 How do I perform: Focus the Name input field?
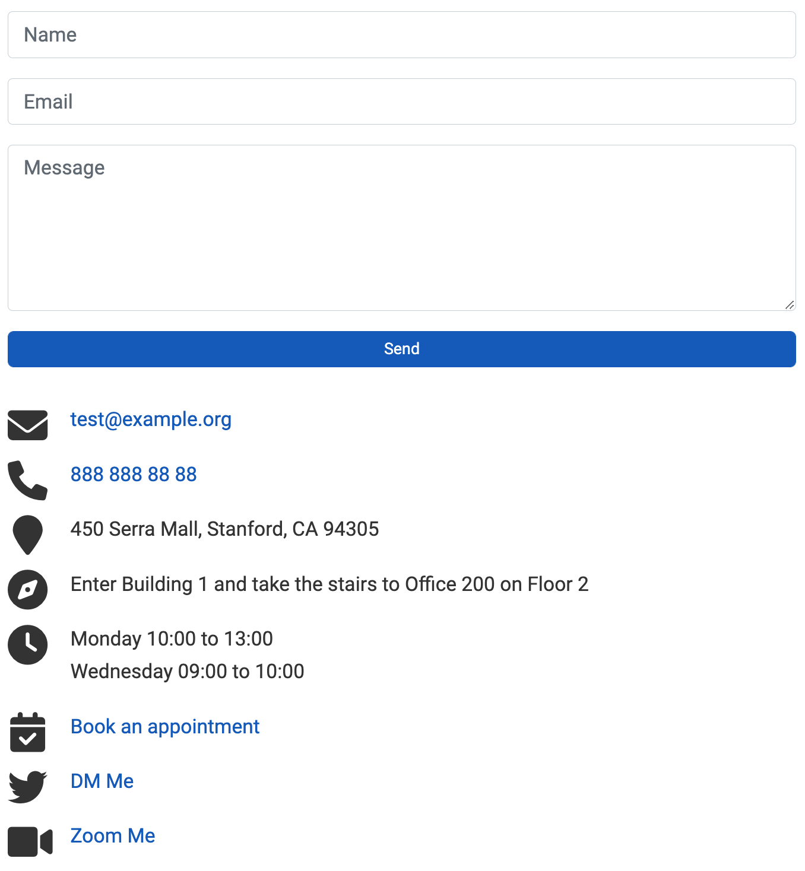402,35
